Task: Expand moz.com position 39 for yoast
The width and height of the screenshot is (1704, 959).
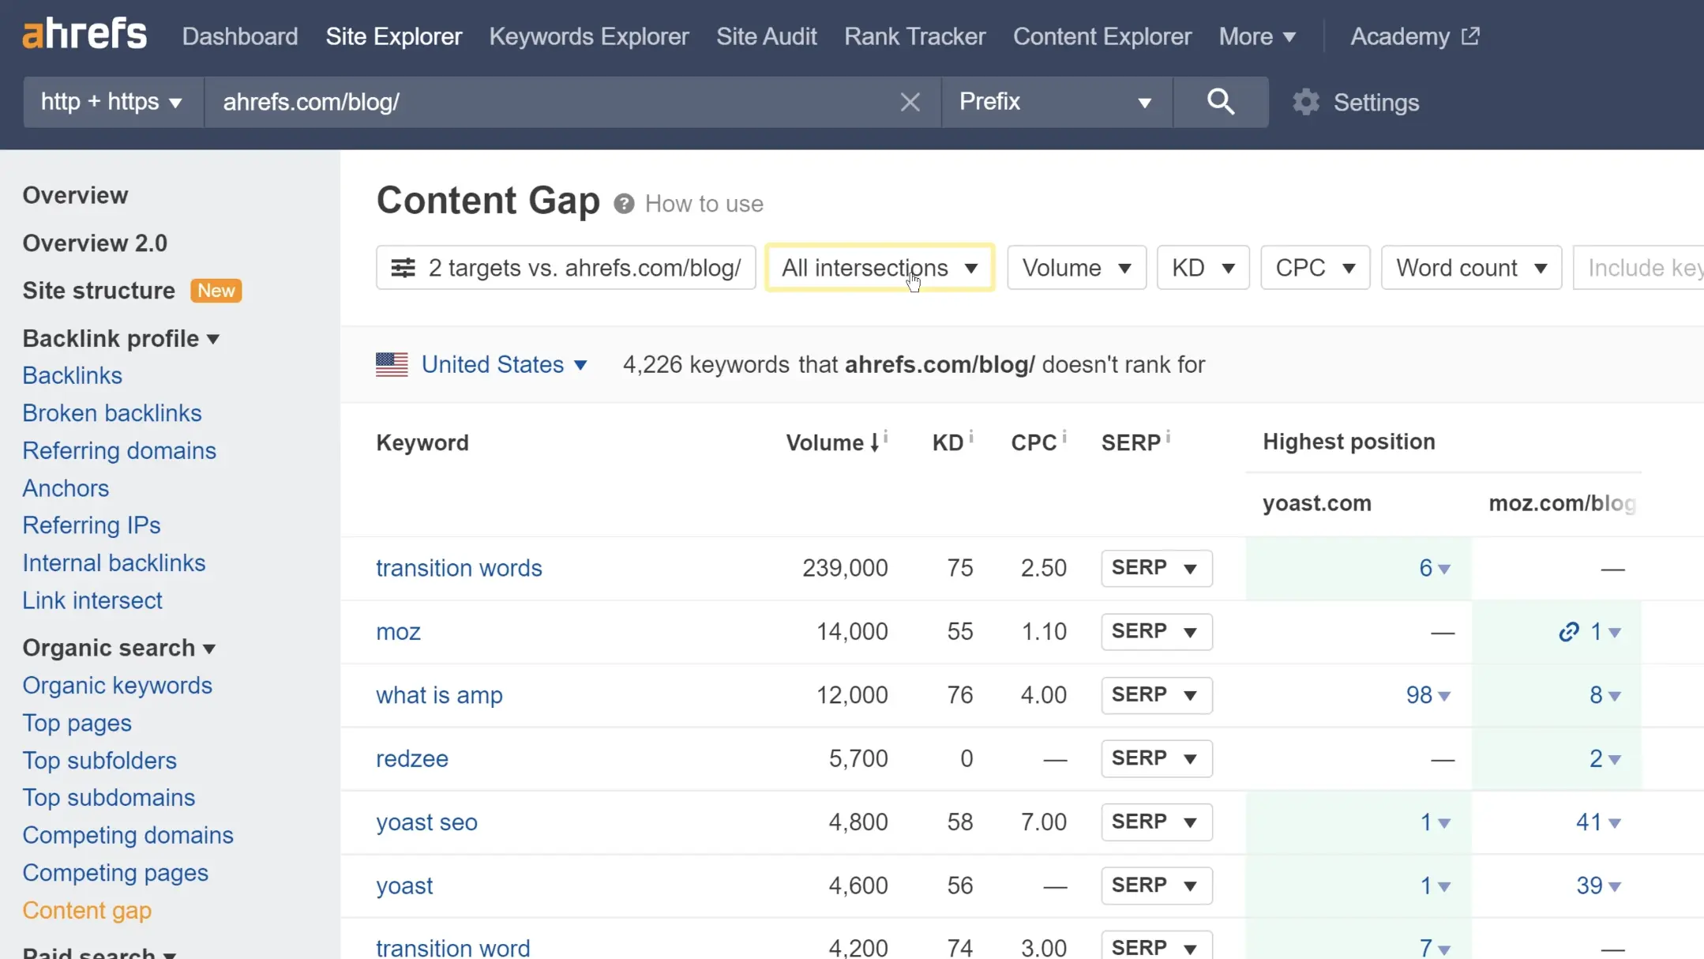Action: point(1598,886)
